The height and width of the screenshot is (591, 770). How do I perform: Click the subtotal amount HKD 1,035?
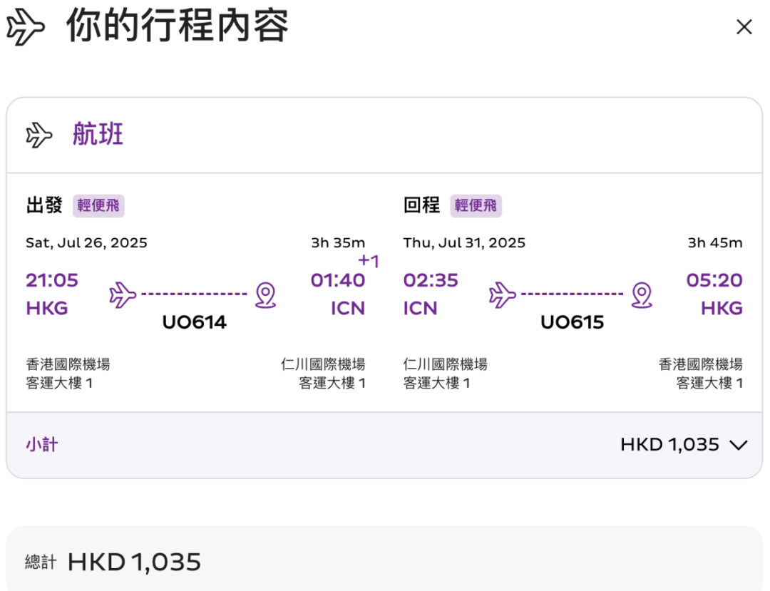tap(669, 445)
